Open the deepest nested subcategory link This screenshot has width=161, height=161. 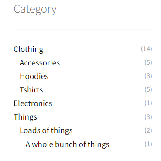[67, 144]
